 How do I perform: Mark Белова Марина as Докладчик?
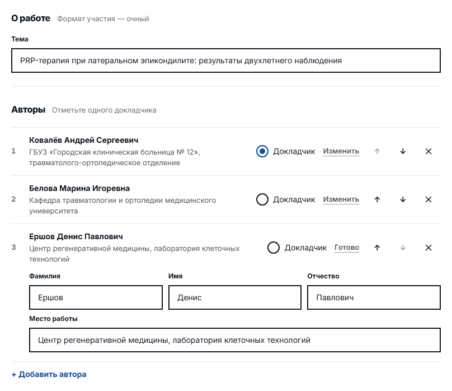click(x=262, y=199)
